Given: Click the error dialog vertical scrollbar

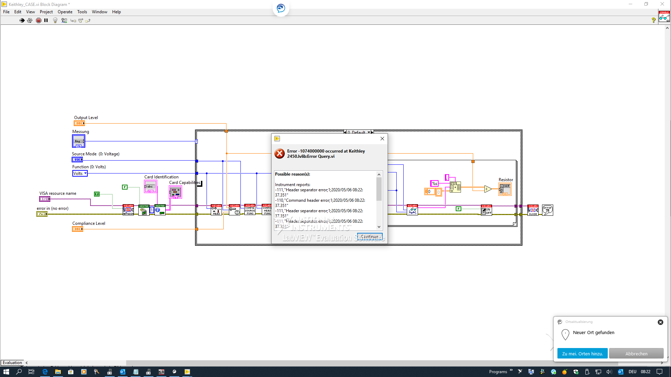Looking at the screenshot, I should pos(379,189).
